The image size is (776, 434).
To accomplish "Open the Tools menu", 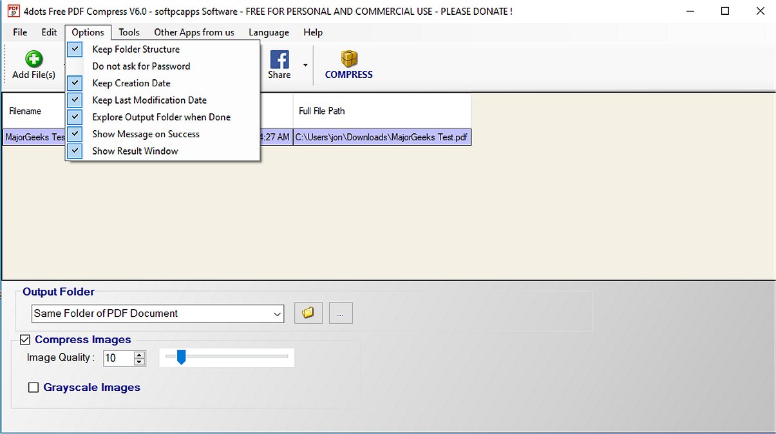I will tap(129, 32).
